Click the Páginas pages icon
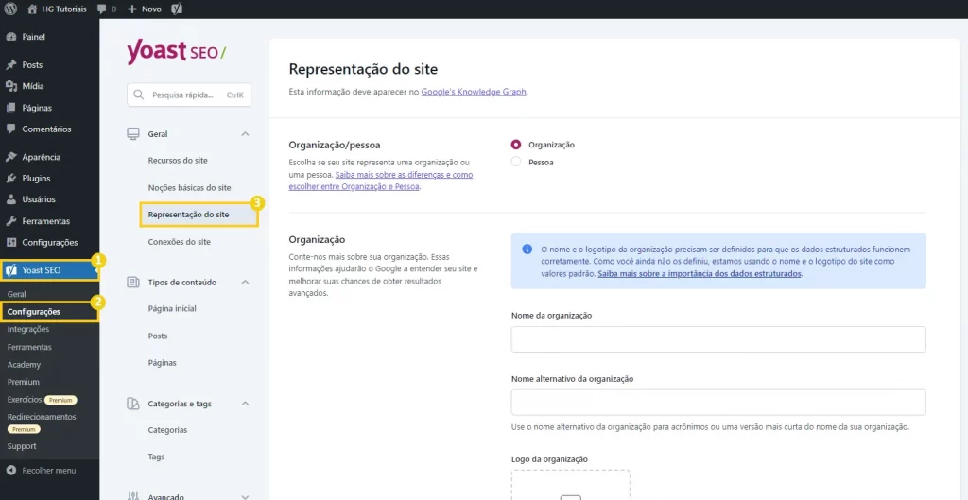The height and width of the screenshot is (500, 968). click(x=10, y=108)
